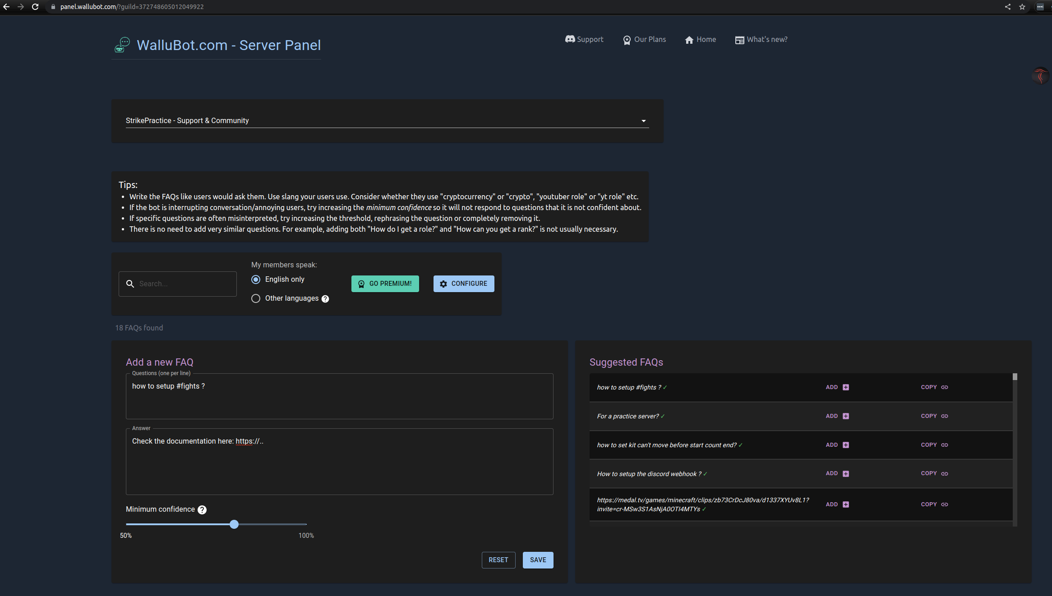1052x596 pixels.
Task: Add the medal.tv clip suggested FAQ
Action: coord(837,504)
